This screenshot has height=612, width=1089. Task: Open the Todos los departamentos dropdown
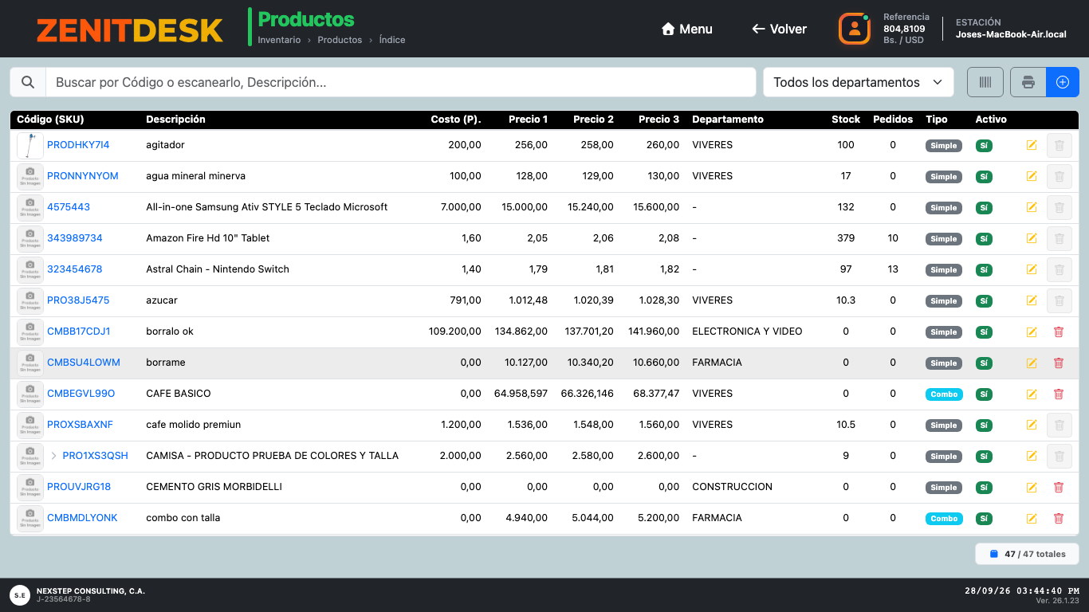pyautogui.click(x=858, y=82)
